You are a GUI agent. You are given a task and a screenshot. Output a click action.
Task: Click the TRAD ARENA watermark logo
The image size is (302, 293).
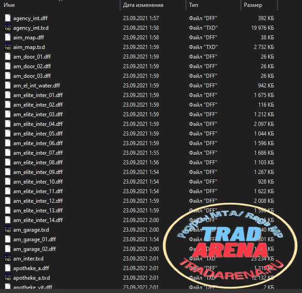click(x=230, y=246)
